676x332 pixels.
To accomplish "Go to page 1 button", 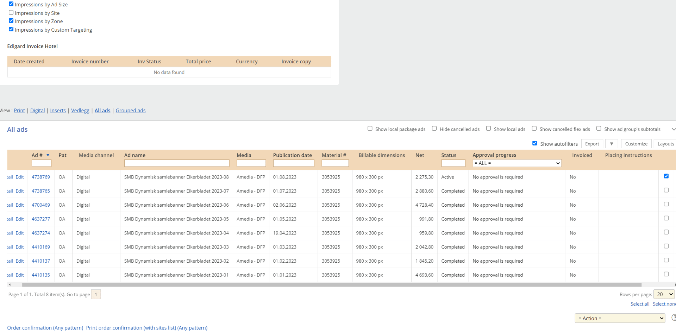I will tap(96, 294).
